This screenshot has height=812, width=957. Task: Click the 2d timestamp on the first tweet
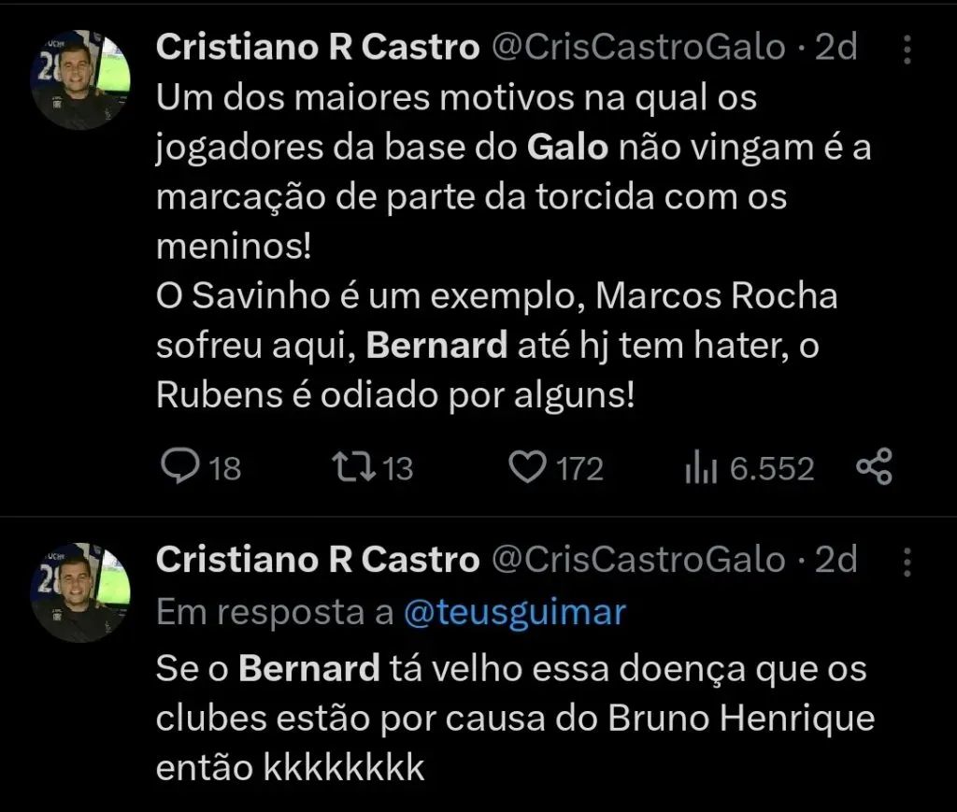click(x=836, y=48)
